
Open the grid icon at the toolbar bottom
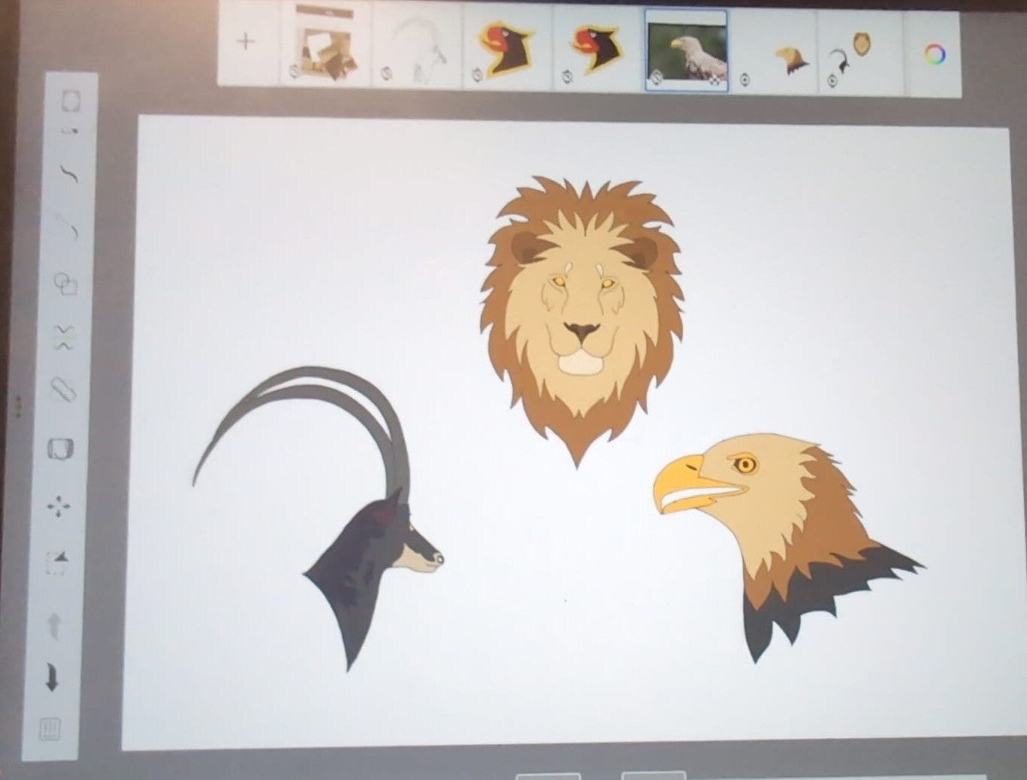pos(50,727)
